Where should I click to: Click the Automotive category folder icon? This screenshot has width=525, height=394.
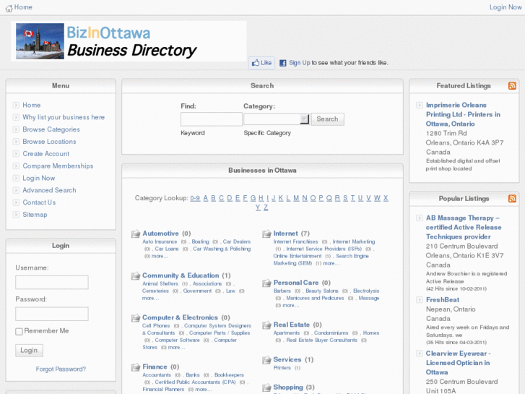tap(136, 234)
